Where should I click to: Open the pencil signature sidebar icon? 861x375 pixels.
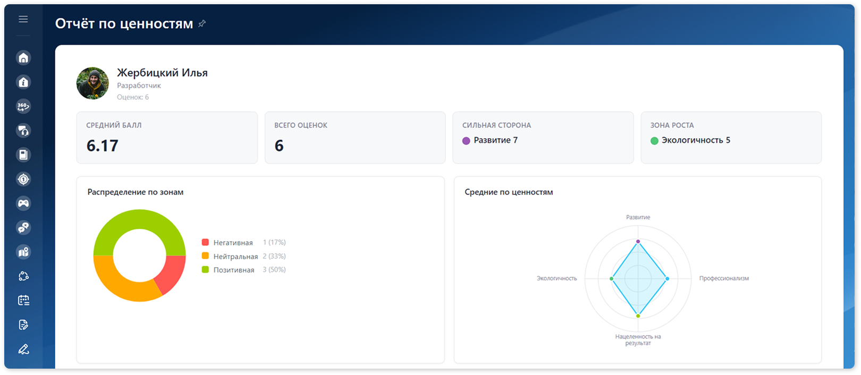click(23, 349)
